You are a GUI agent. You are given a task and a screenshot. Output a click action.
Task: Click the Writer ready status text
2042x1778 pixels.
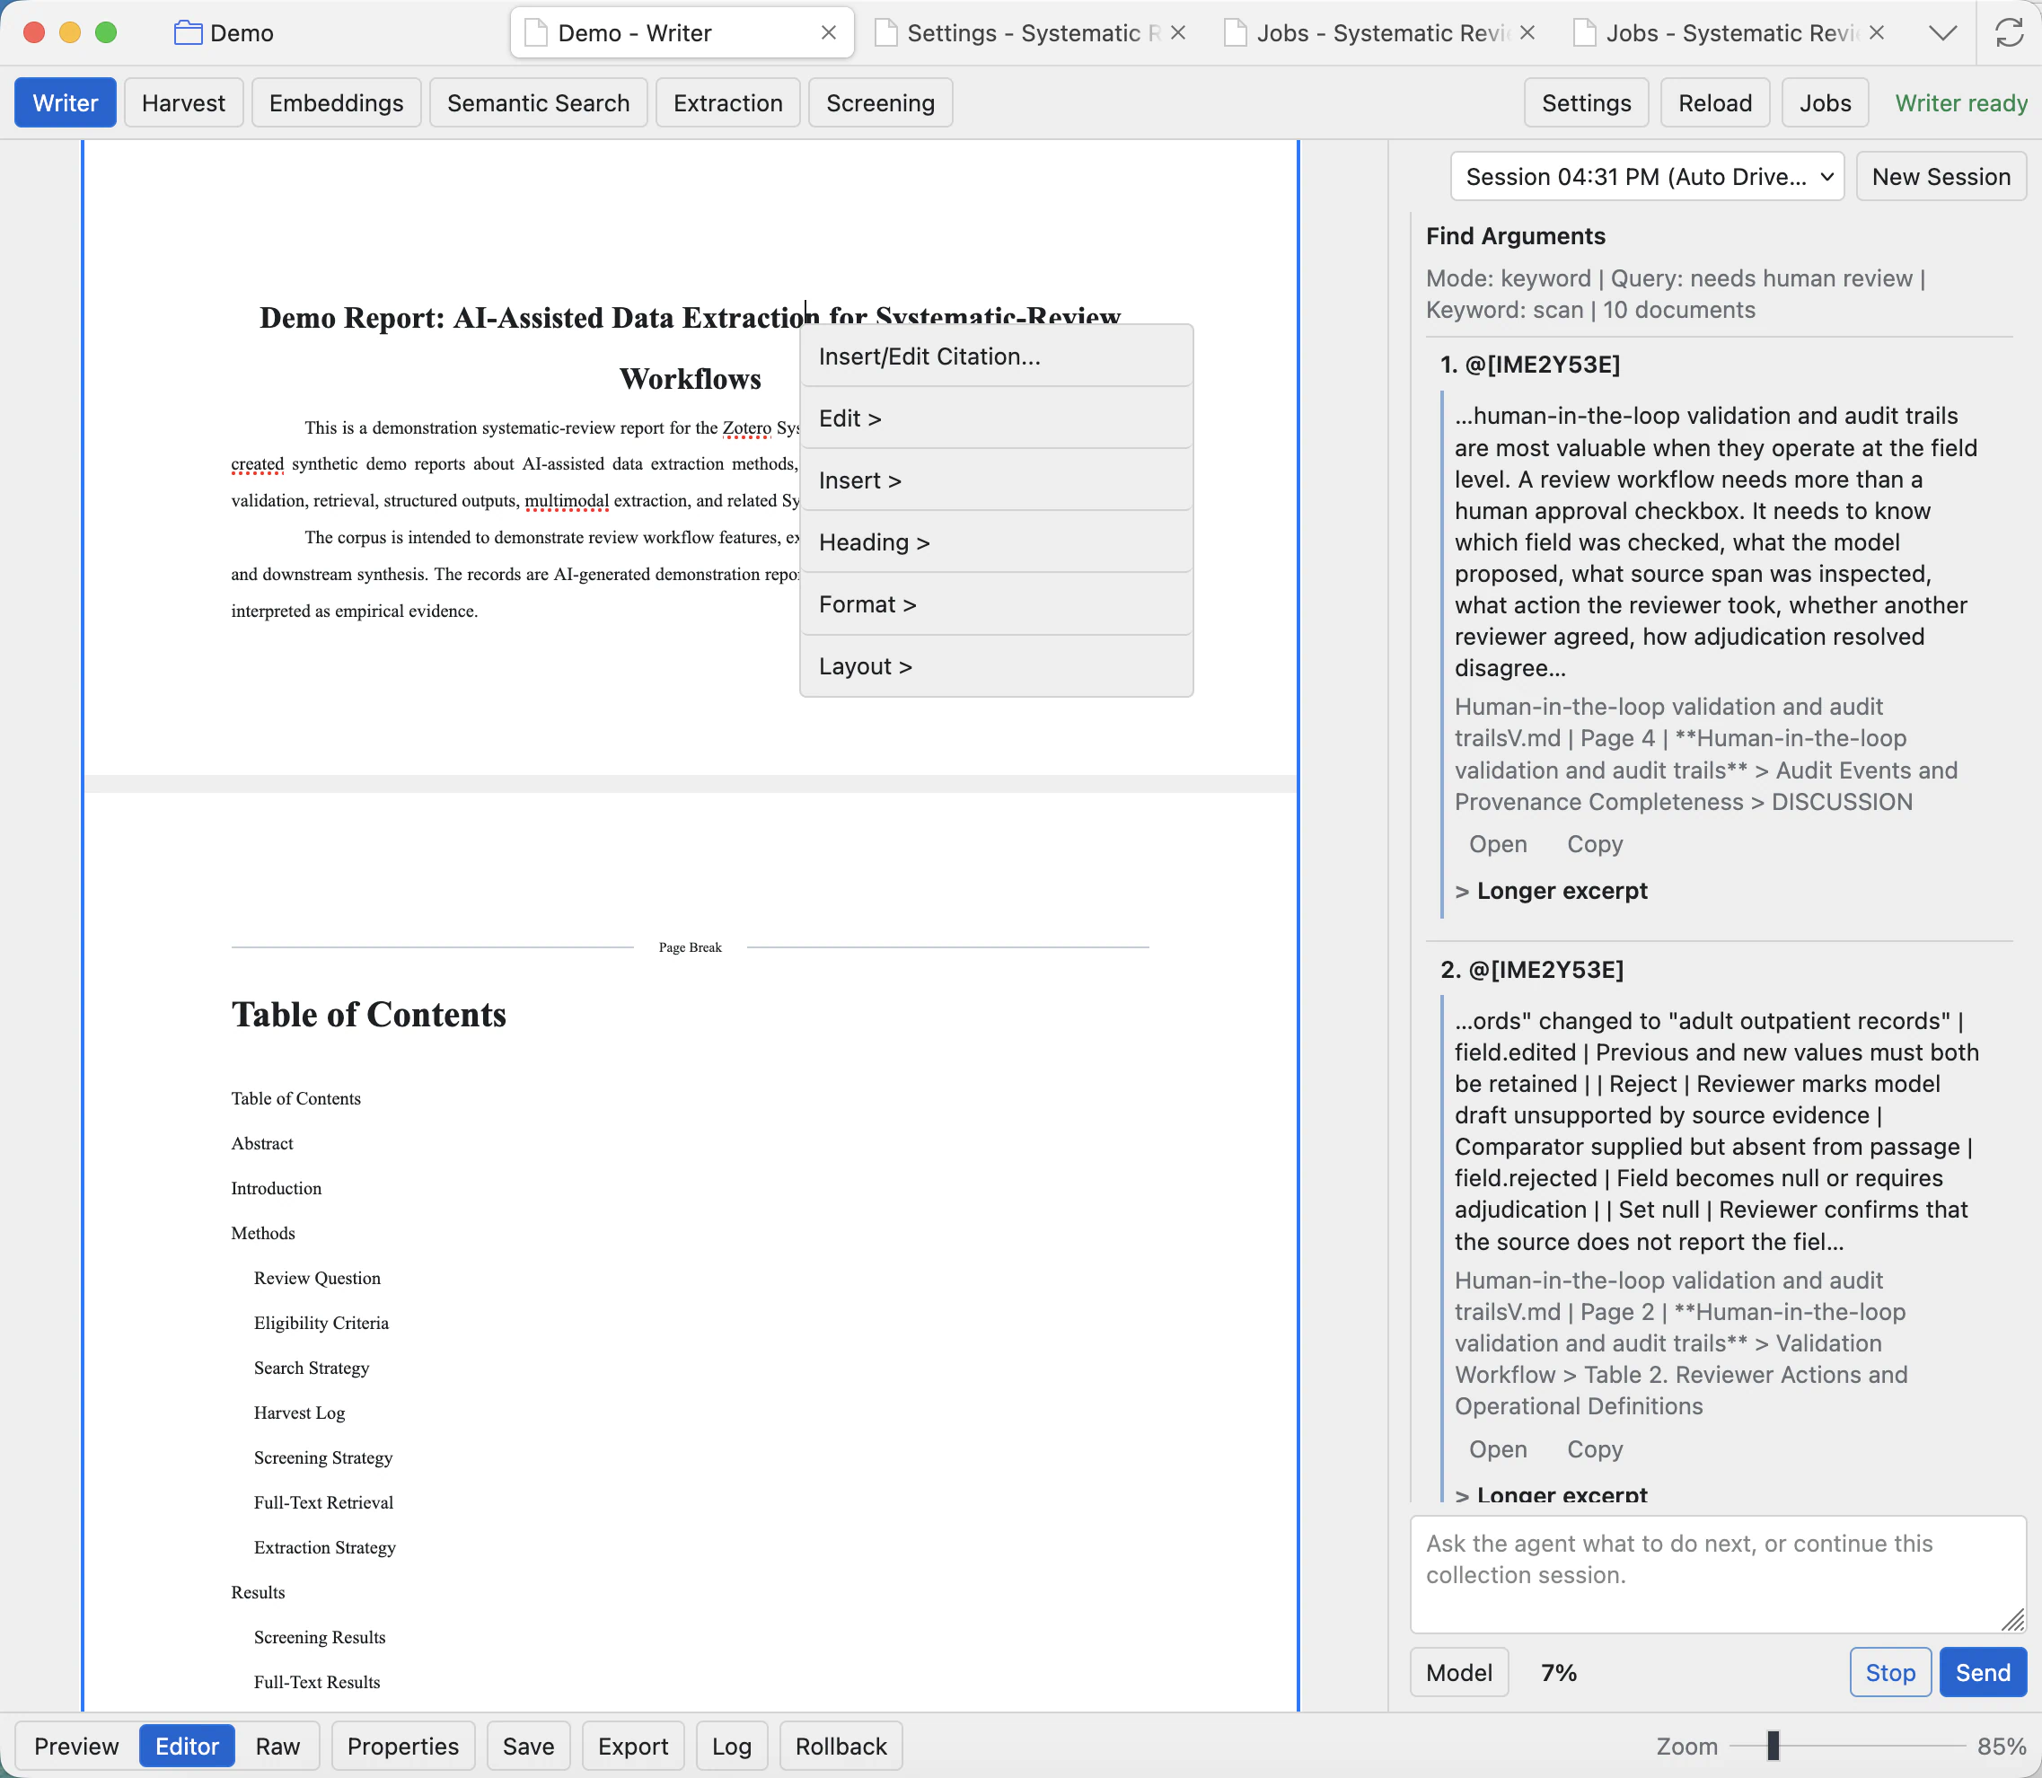(x=1960, y=103)
